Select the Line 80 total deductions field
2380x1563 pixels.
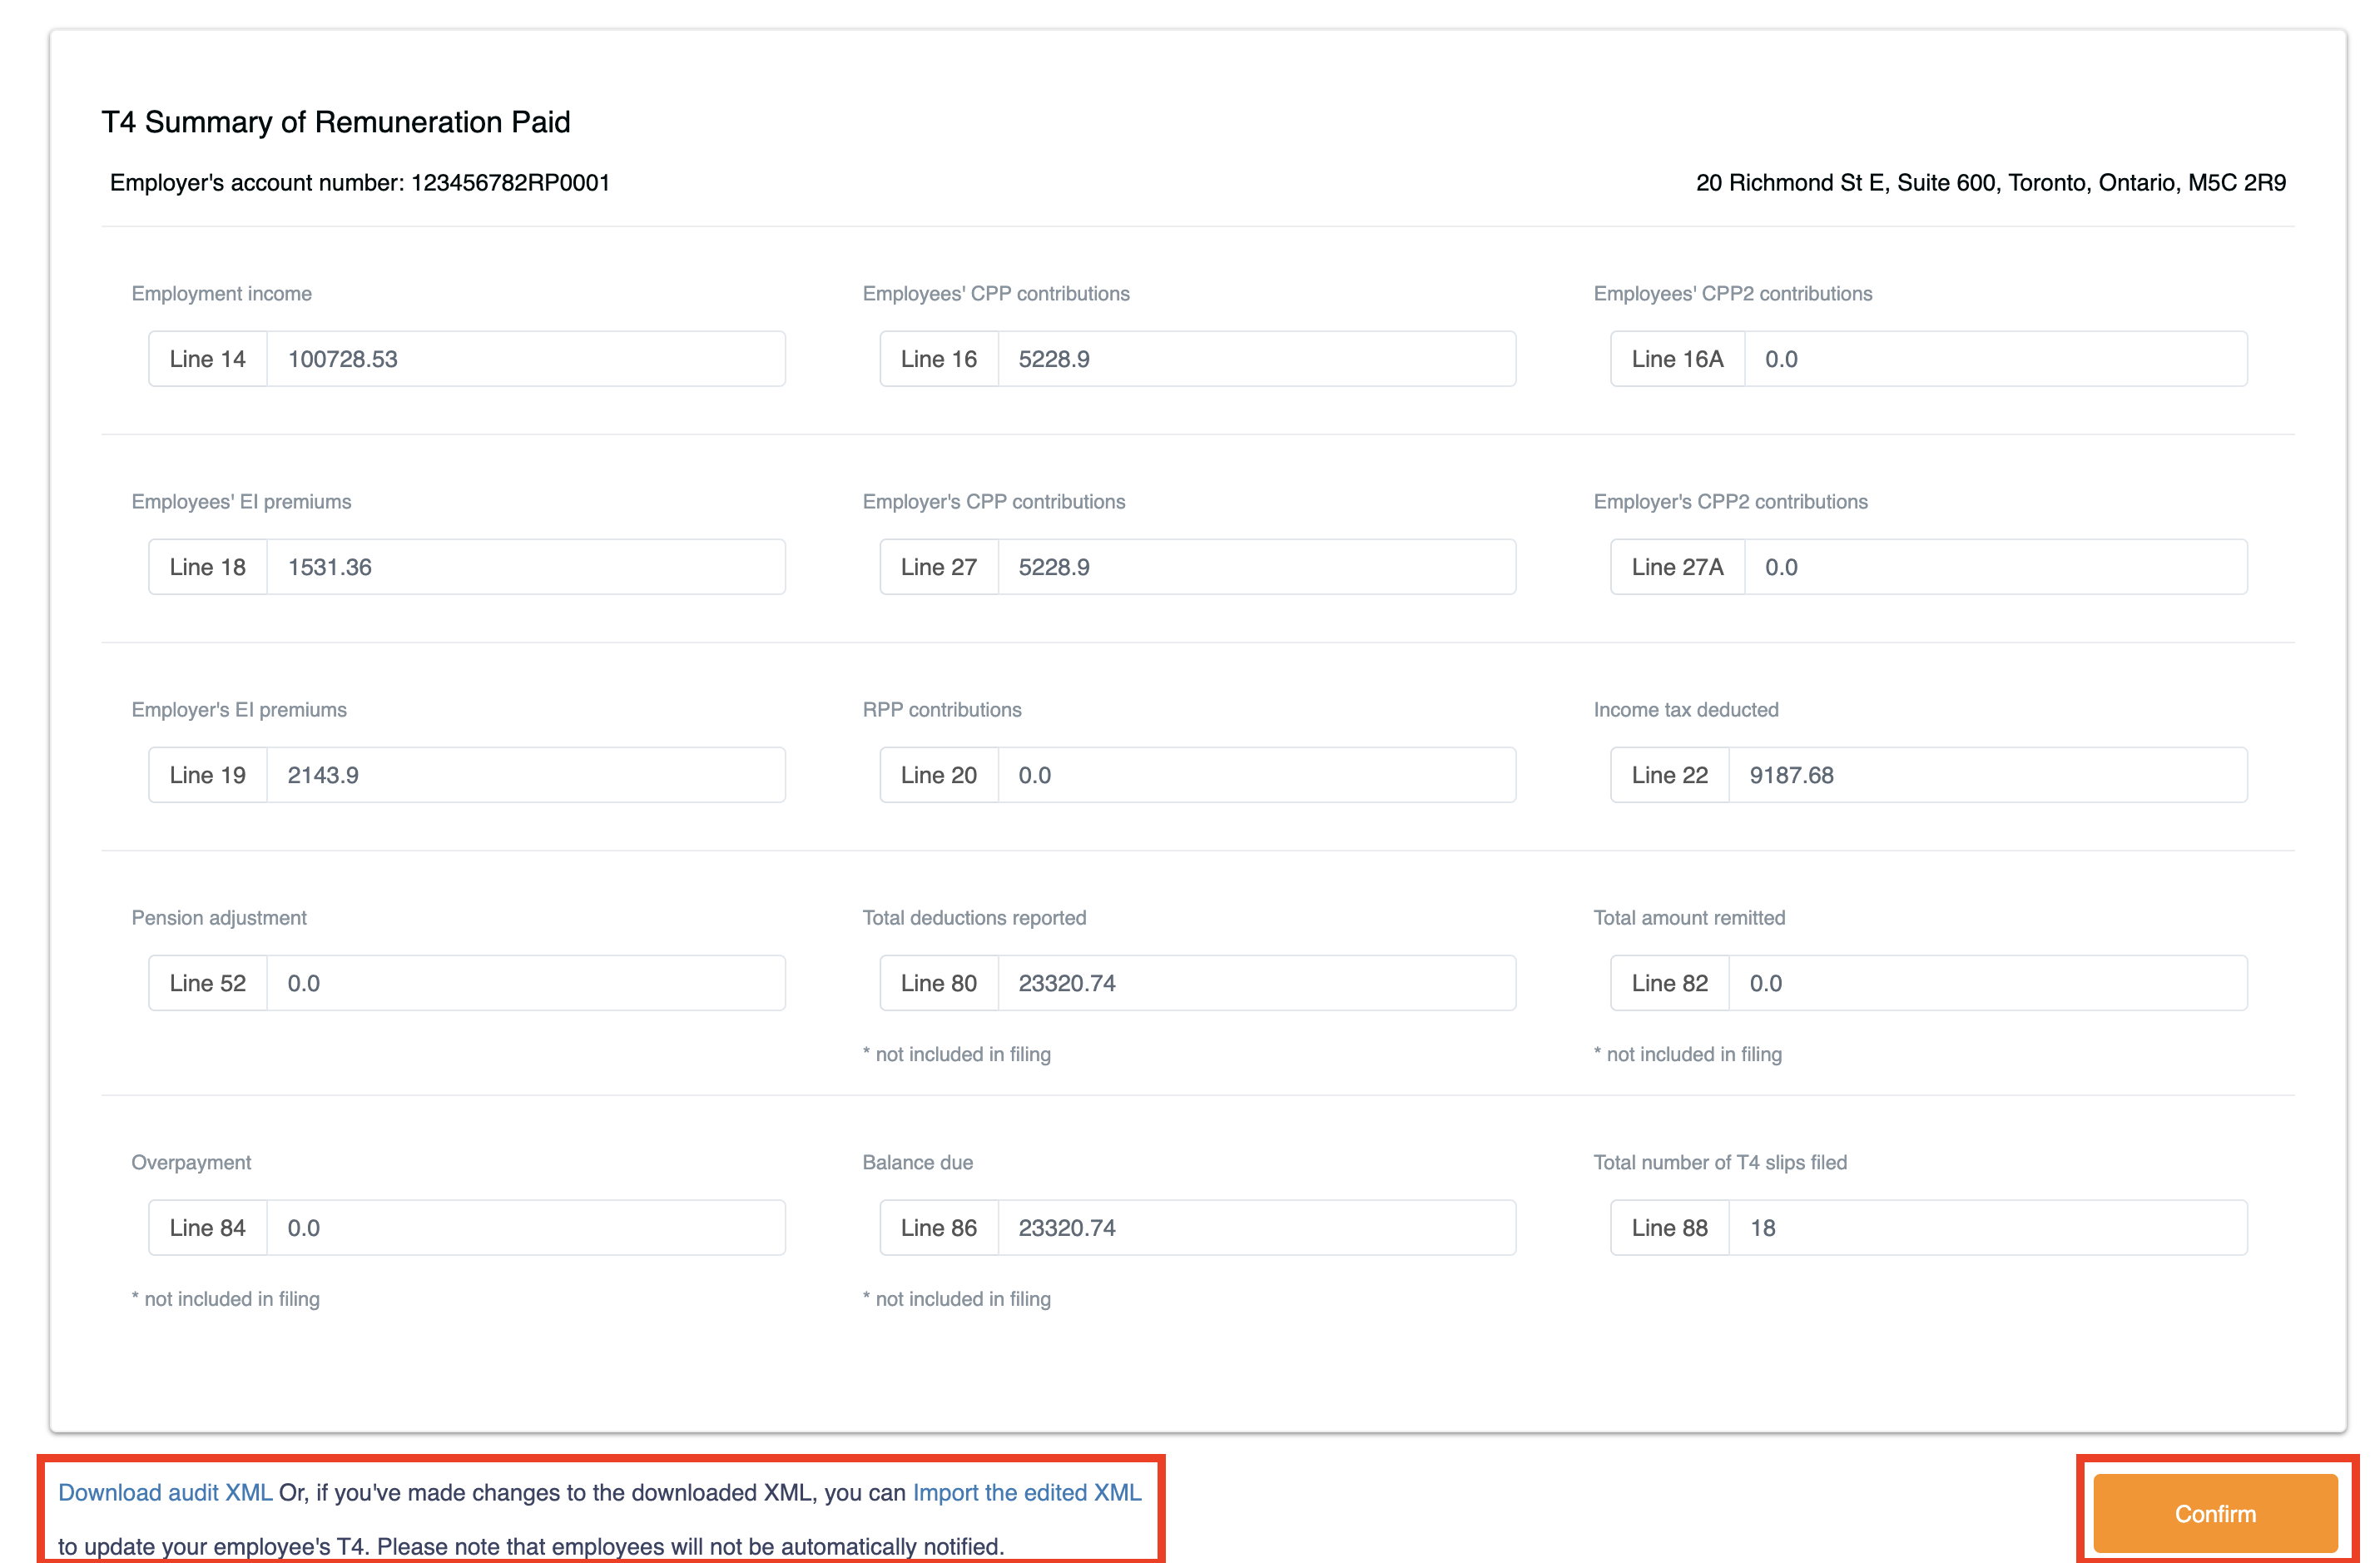tap(1257, 983)
